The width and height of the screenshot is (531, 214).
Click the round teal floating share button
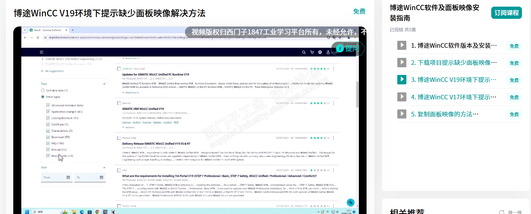pos(351,202)
